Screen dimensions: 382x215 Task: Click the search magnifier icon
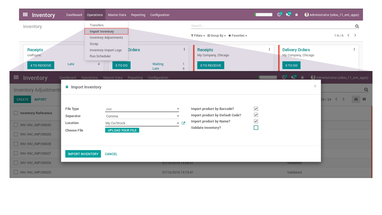pos(357,26)
